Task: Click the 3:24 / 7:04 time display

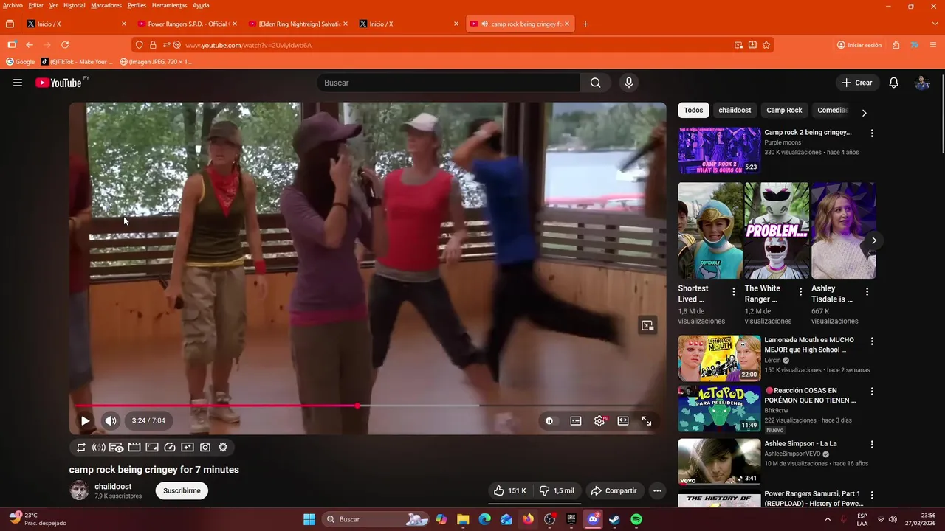Action: tap(148, 420)
